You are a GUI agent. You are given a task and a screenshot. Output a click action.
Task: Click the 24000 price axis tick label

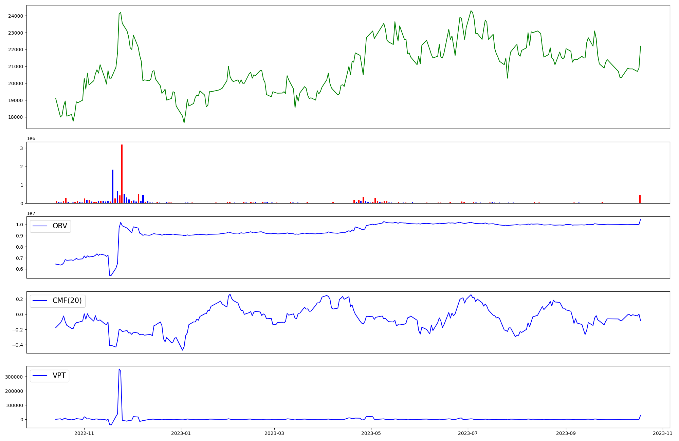coord(16,16)
